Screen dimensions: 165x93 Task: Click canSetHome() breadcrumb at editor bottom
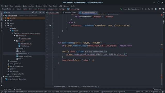73,87
